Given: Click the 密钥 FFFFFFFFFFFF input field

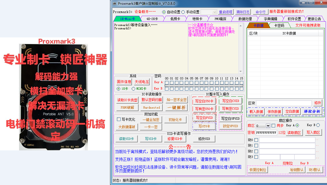Looking at the screenshot, I should coord(266,133).
